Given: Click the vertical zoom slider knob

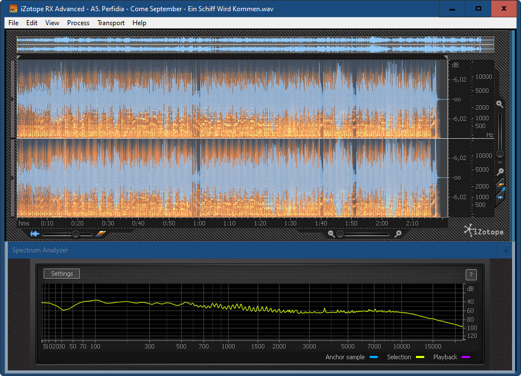Looking at the screenshot, I should pyautogui.click(x=500, y=154).
